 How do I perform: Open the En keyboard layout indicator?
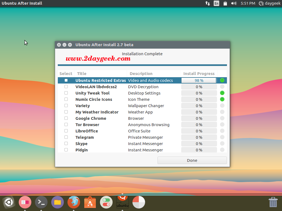[216, 3]
